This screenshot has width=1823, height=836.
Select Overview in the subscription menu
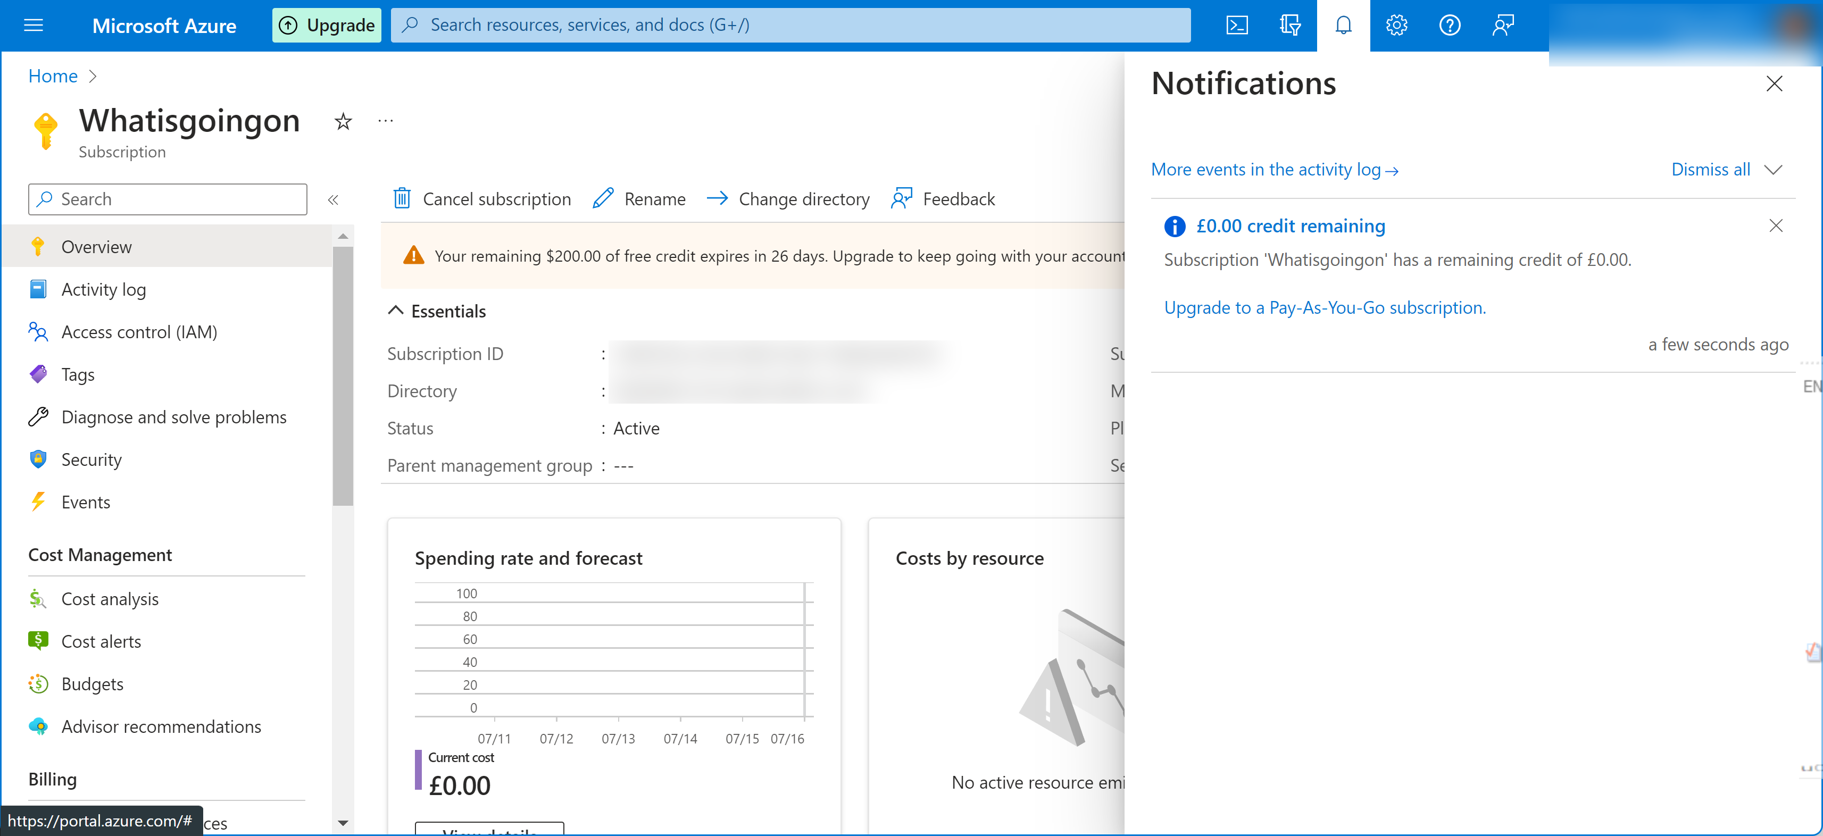coord(96,246)
